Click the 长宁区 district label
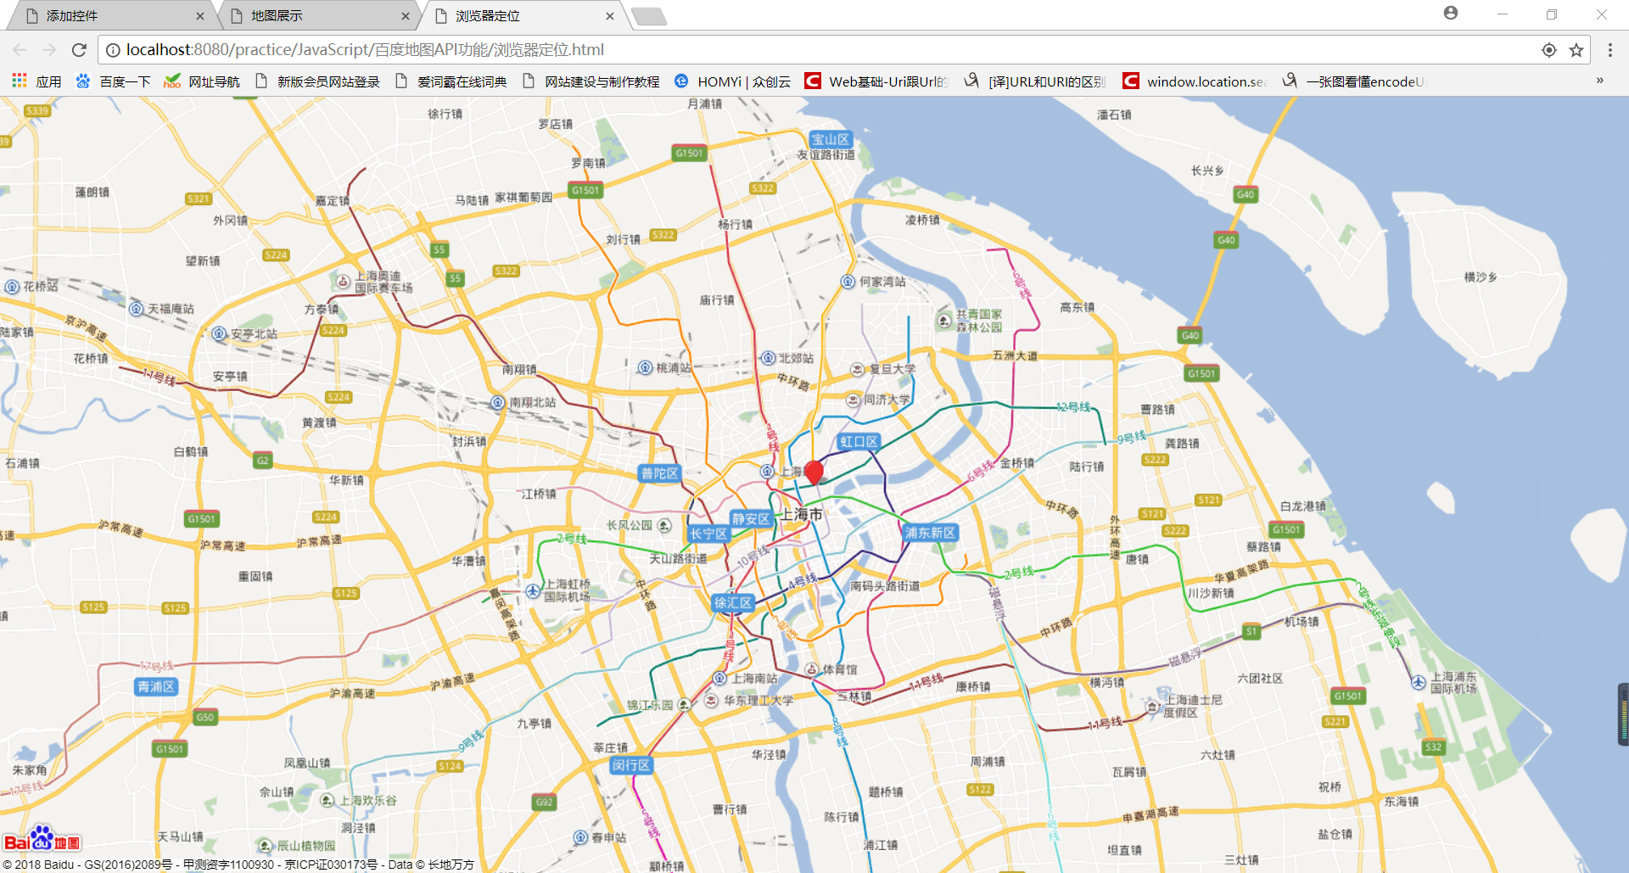The image size is (1629, 873). tap(708, 534)
